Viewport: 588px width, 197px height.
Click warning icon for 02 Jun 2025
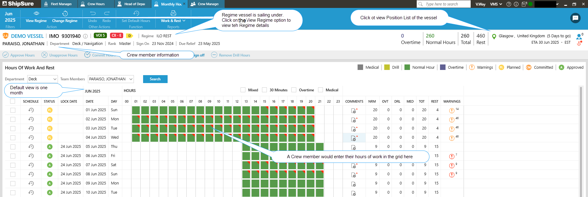click(x=451, y=120)
